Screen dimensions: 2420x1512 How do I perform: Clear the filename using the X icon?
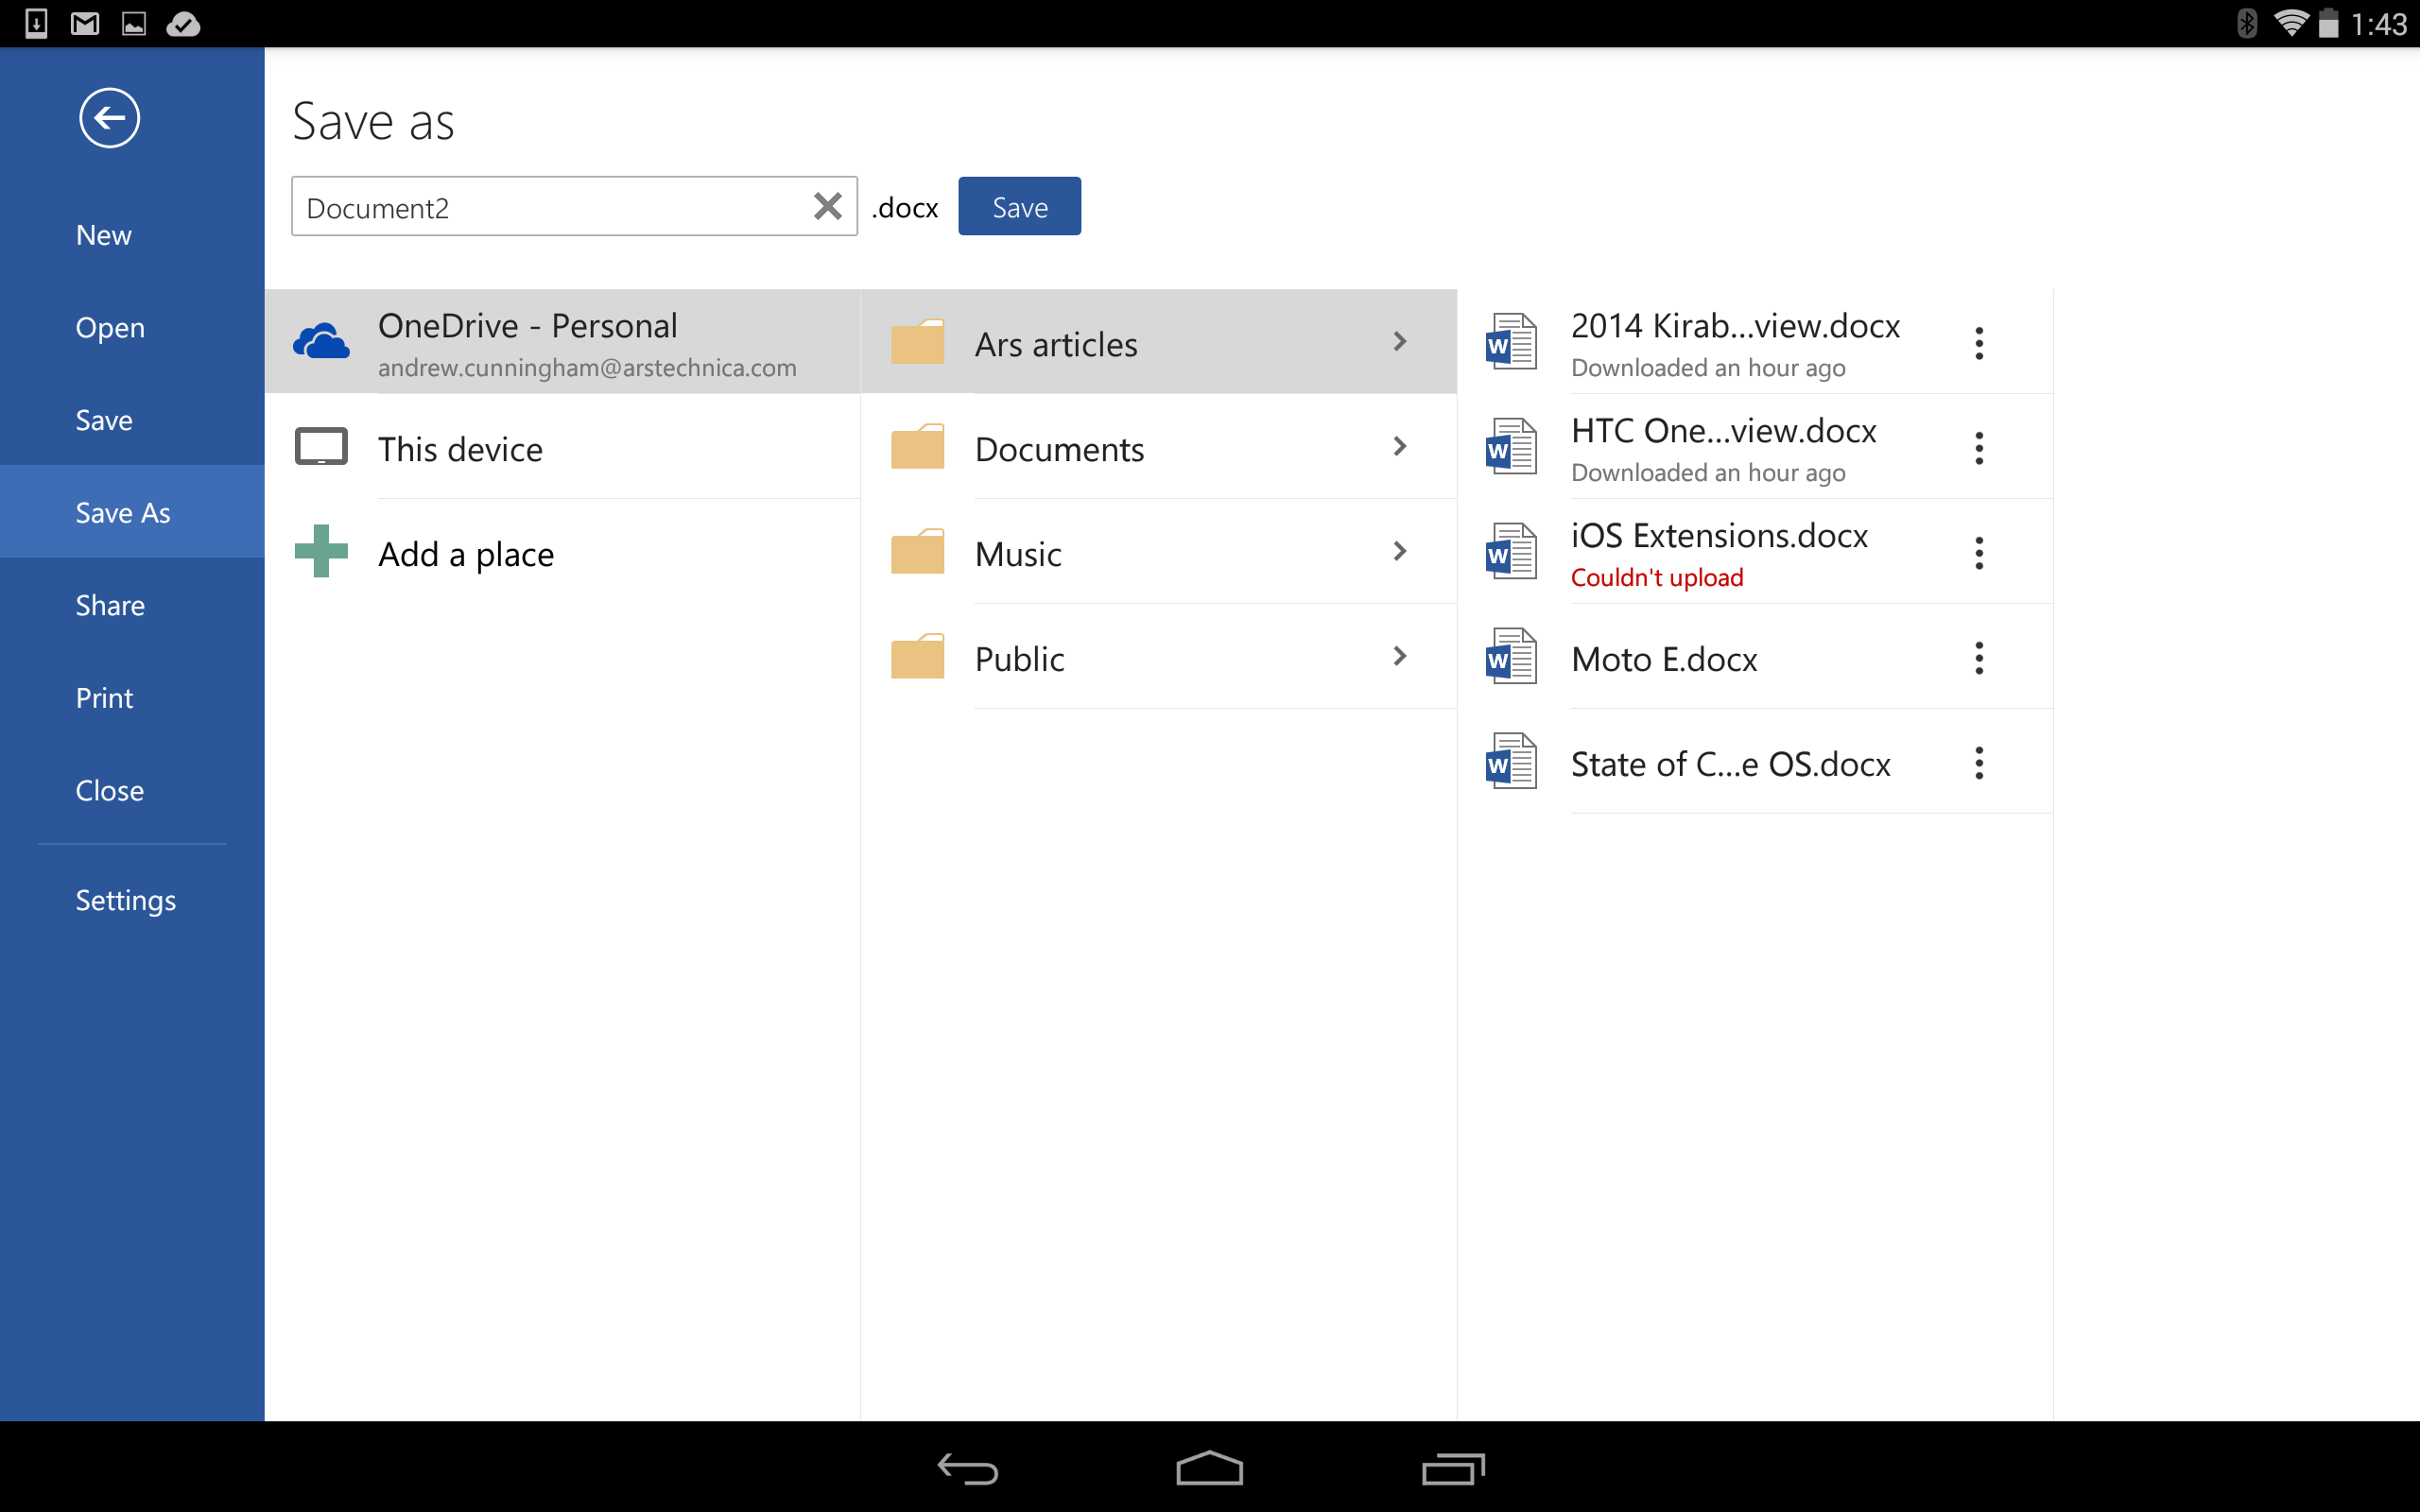click(828, 205)
